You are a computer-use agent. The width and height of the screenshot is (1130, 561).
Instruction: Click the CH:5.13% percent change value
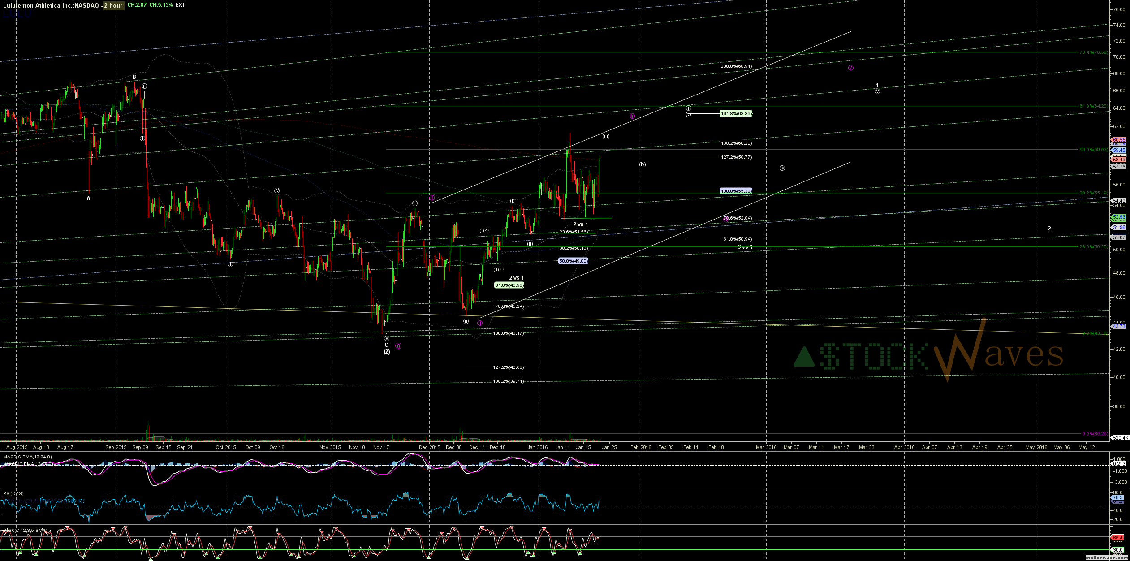click(x=161, y=5)
